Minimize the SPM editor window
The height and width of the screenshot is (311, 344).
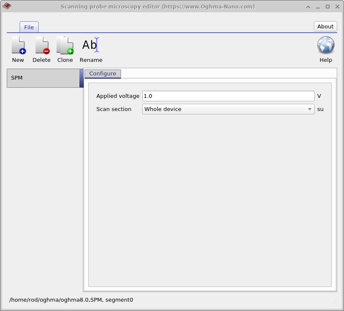tap(318, 6)
